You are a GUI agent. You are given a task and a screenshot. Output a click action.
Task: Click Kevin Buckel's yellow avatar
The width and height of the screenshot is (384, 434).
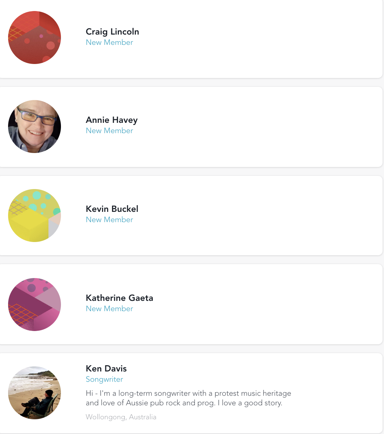click(35, 216)
